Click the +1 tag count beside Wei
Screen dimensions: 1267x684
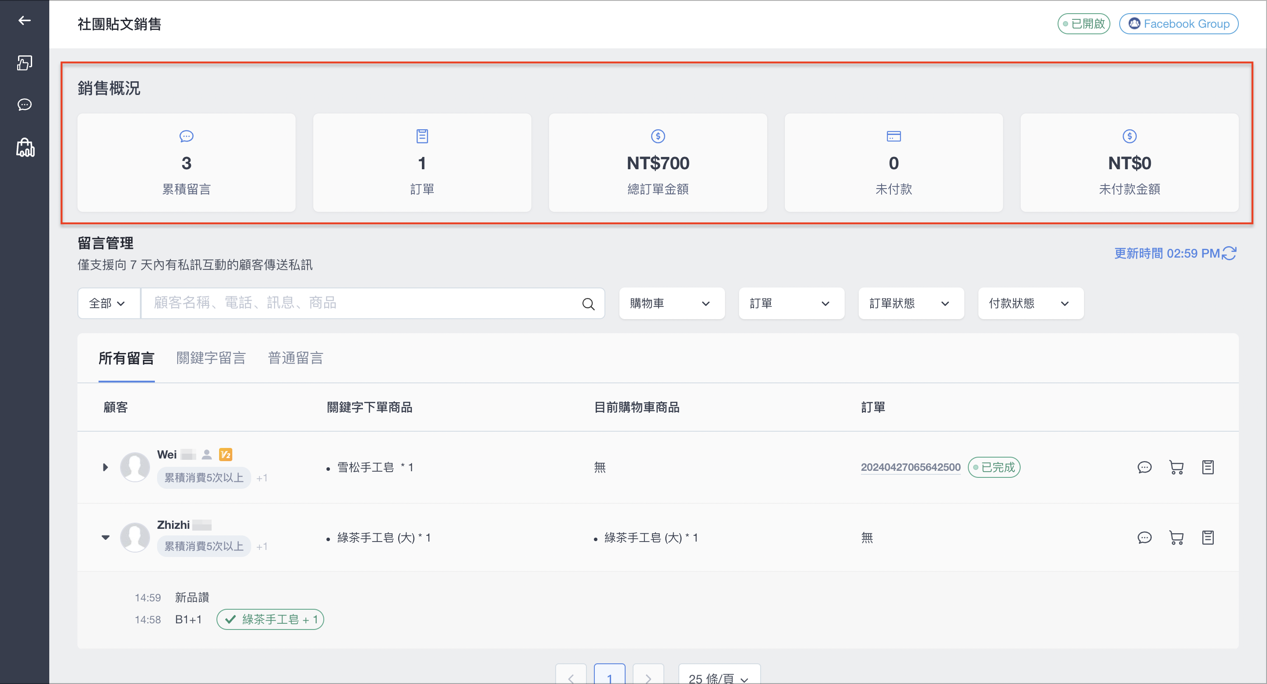pyautogui.click(x=262, y=478)
